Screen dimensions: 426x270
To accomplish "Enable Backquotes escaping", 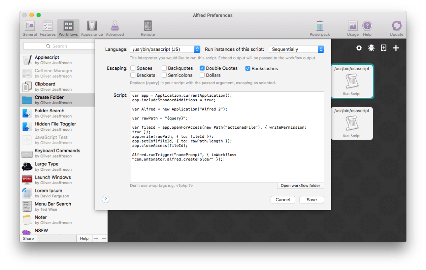I will coord(164,68).
